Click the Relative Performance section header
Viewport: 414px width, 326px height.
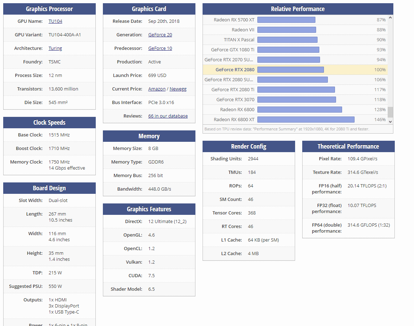pyautogui.click(x=298, y=9)
